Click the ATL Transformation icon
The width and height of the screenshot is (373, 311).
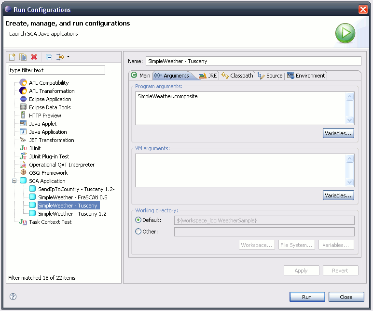(23, 91)
